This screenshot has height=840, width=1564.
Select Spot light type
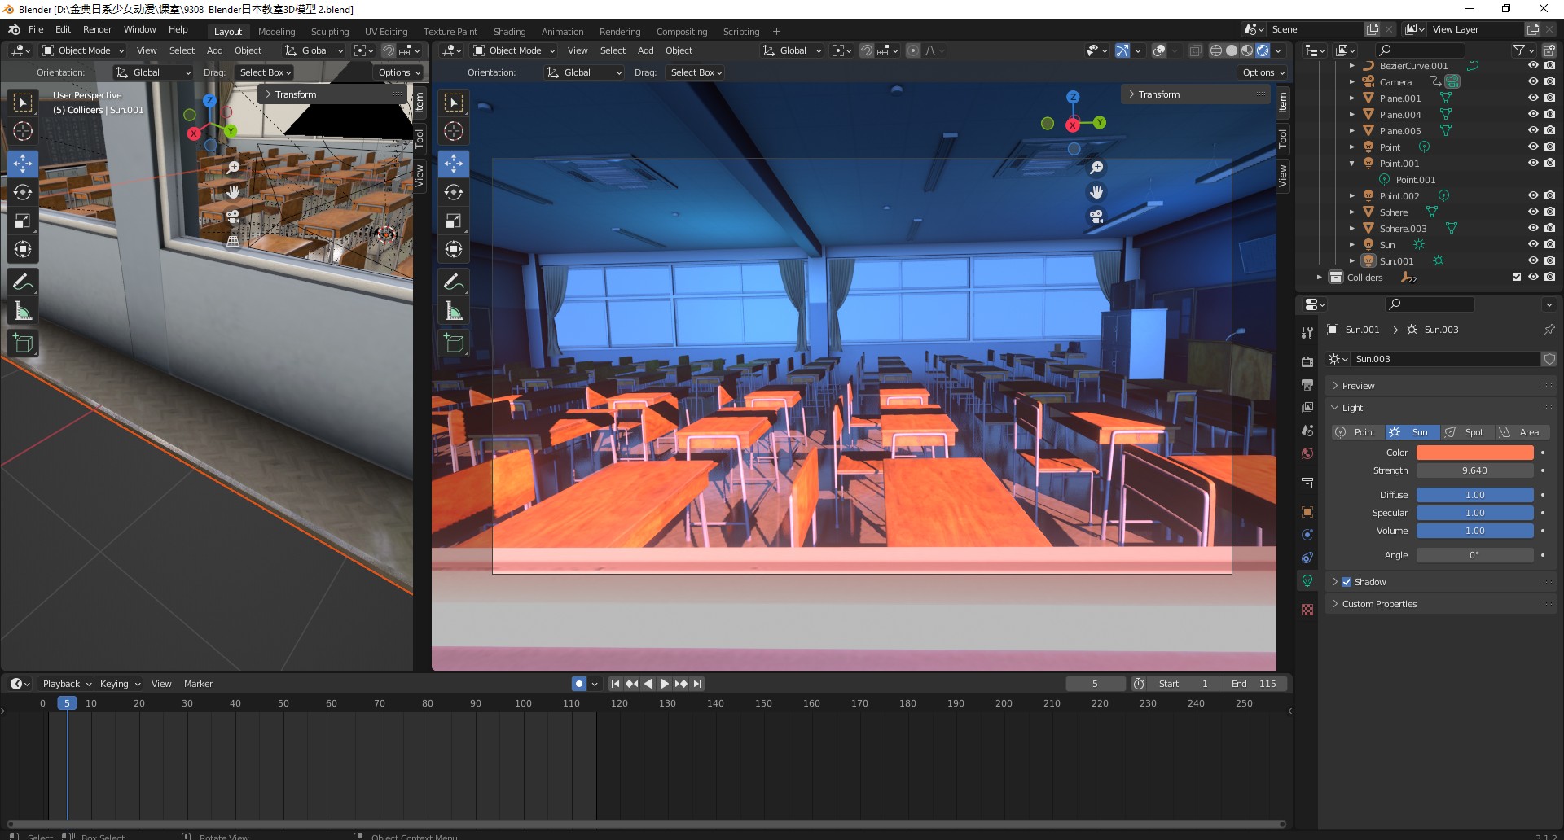pyautogui.click(x=1467, y=432)
